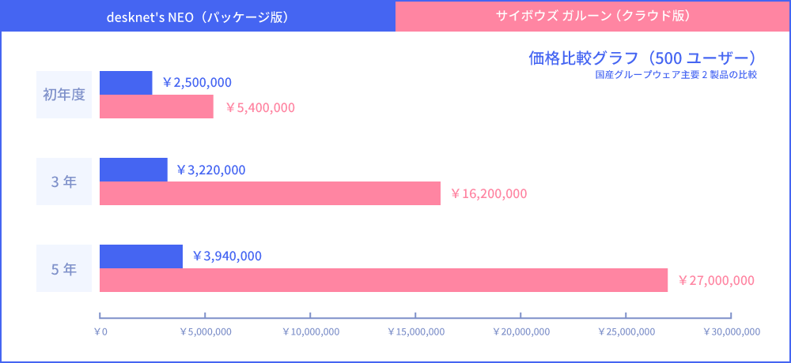Click the ¥3,220,000 value label
This screenshot has width=791, height=363.
click(x=210, y=170)
